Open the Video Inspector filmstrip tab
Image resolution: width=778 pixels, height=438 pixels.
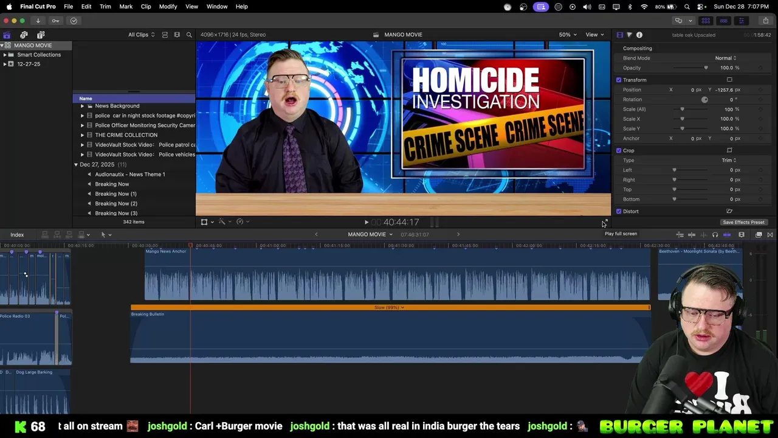(x=619, y=35)
